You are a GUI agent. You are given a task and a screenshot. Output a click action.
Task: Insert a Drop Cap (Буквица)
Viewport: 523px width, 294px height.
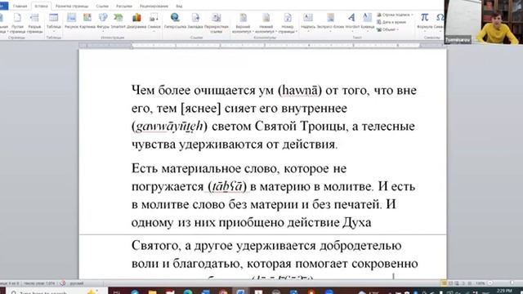[367, 21]
